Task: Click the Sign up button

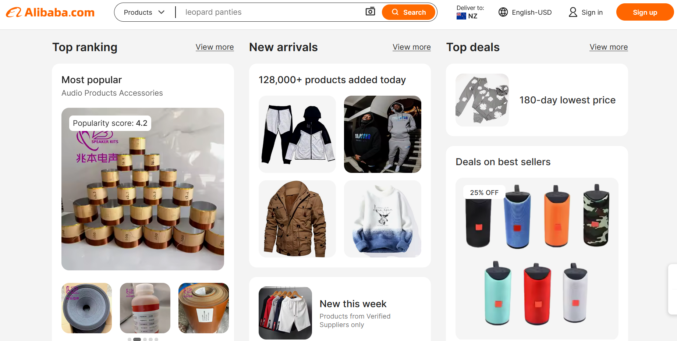Action: point(645,12)
